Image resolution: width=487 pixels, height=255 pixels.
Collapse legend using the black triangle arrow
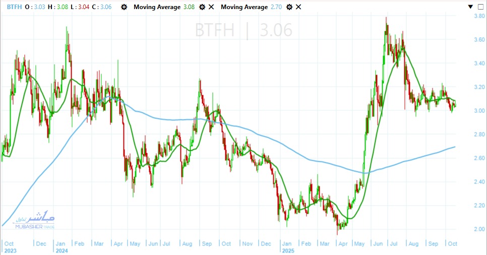(x=470, y=7)
